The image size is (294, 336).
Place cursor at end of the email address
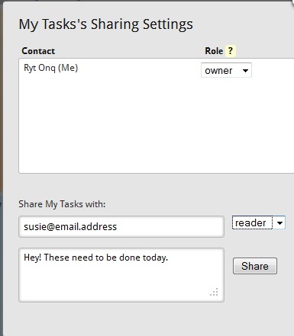coord(117,226)
